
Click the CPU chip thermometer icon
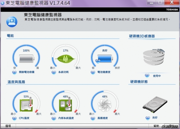click(26, 104)
